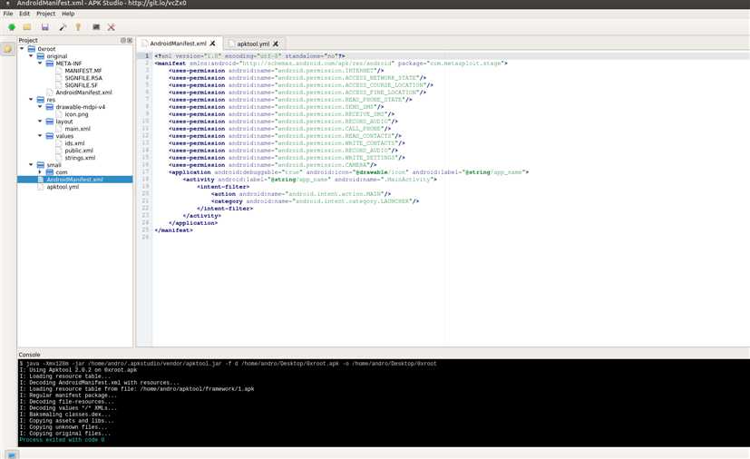This screenshot has height=459, width=750.
Task: Open the File menu
Action: [8, 14]
